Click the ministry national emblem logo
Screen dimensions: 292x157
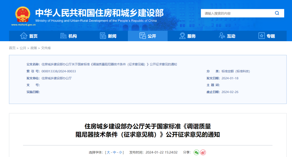(x=22, y=13)
